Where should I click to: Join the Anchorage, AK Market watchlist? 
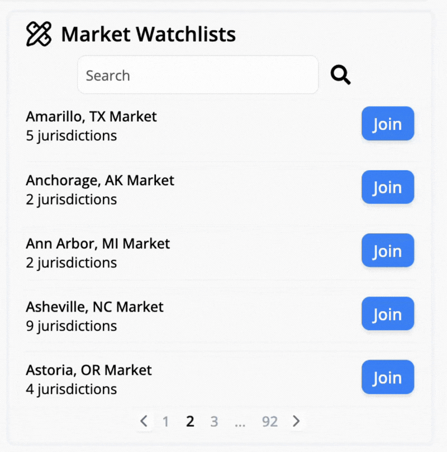[388, 187]
